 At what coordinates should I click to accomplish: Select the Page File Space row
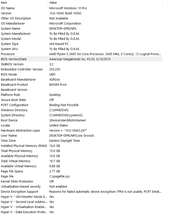coord(82,171)
